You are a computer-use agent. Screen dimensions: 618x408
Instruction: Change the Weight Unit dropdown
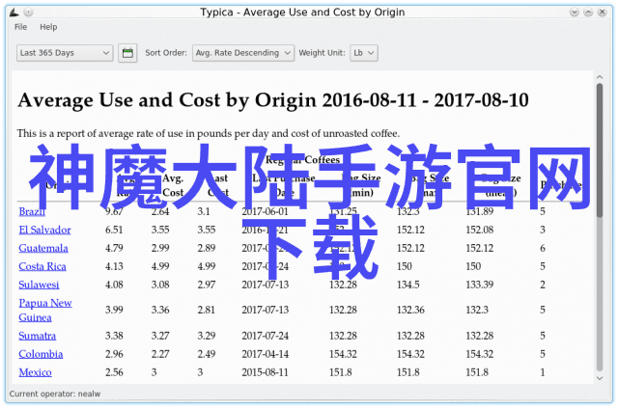tap(364, 53)
